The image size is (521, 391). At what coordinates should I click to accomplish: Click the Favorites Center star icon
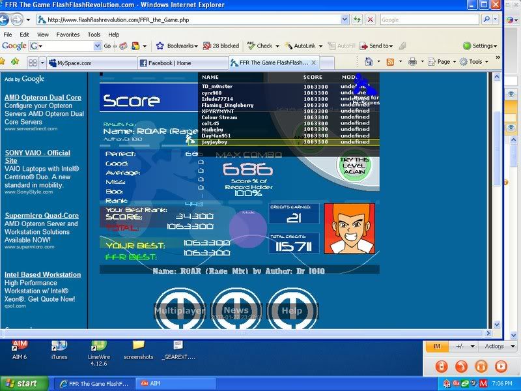pos(3,61)
